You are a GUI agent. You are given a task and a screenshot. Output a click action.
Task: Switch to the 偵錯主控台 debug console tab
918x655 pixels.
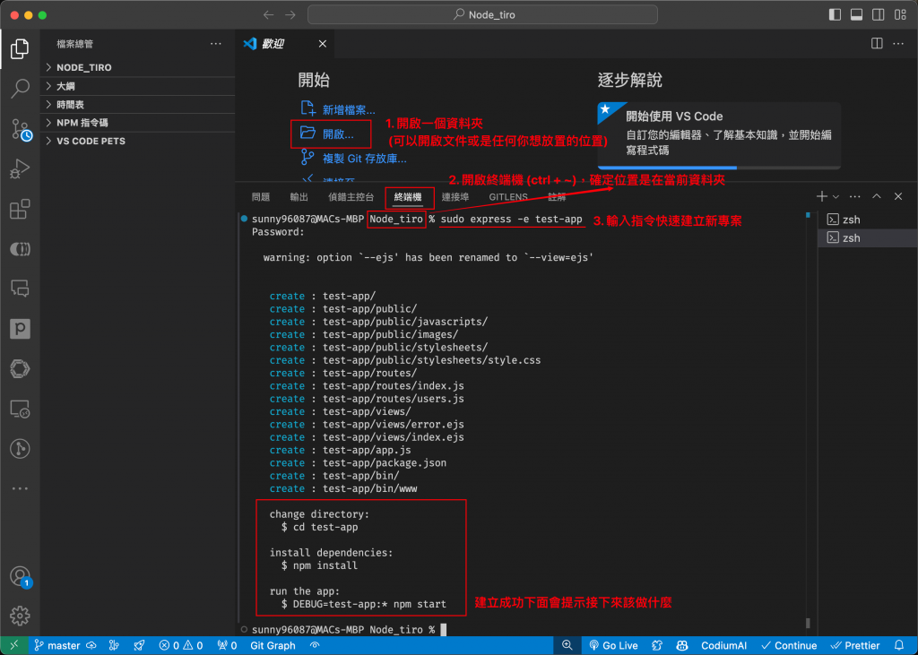[351, 197]
